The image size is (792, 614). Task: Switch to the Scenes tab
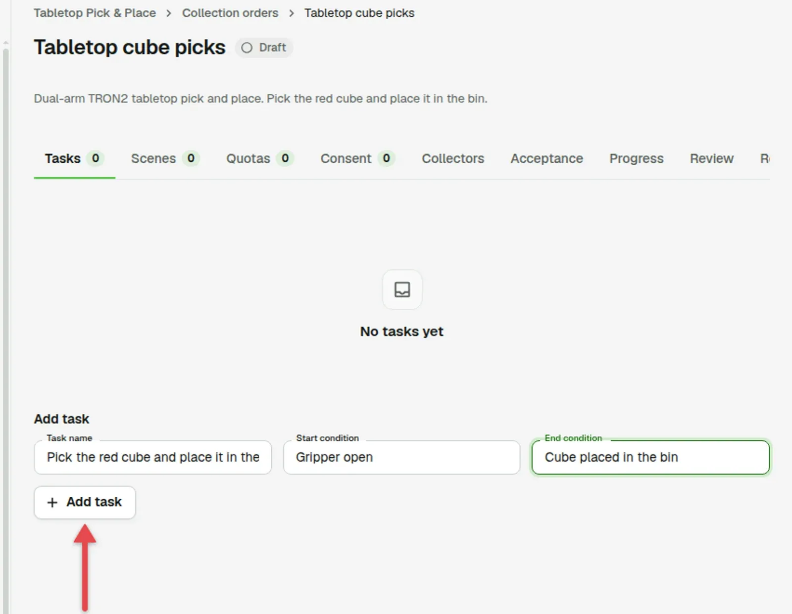pos(165,158)
